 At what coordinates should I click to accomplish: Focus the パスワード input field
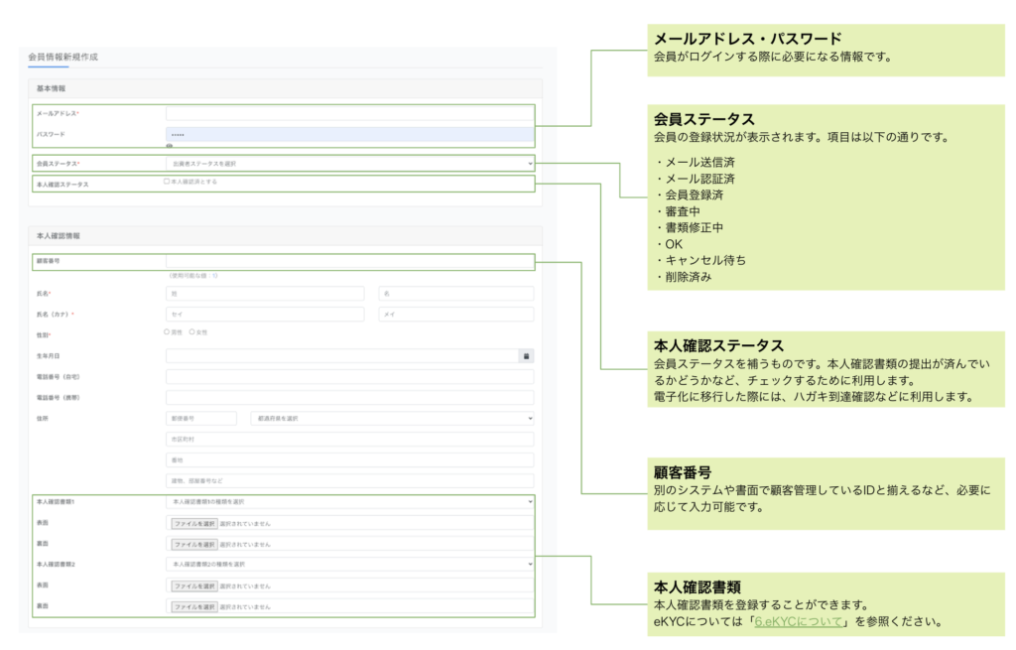click(349, 134)
